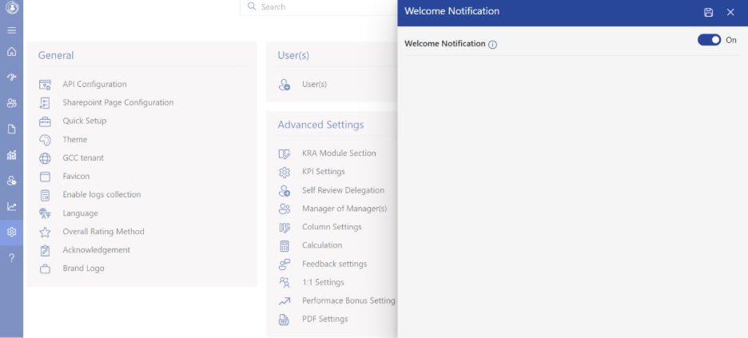This screenshot has height=338, width=748.
Task: Click the Performace Bonus Setting arrow icon
Action: [x=284, y=301]
